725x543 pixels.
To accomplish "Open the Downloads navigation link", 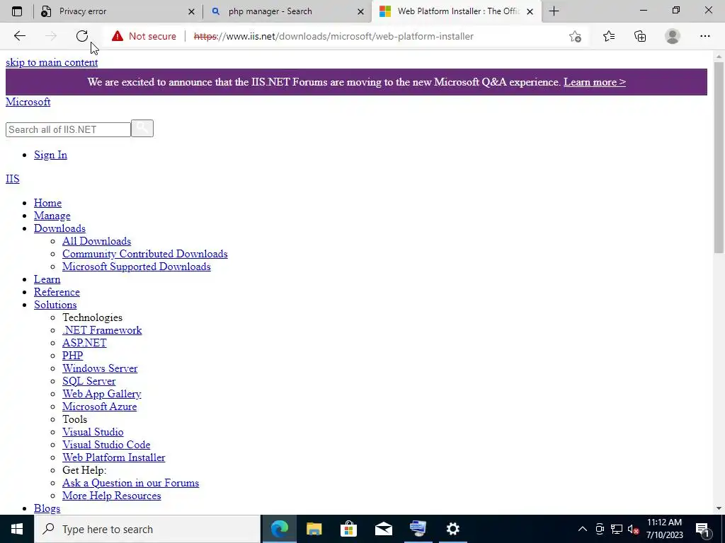I will point(59,228).
